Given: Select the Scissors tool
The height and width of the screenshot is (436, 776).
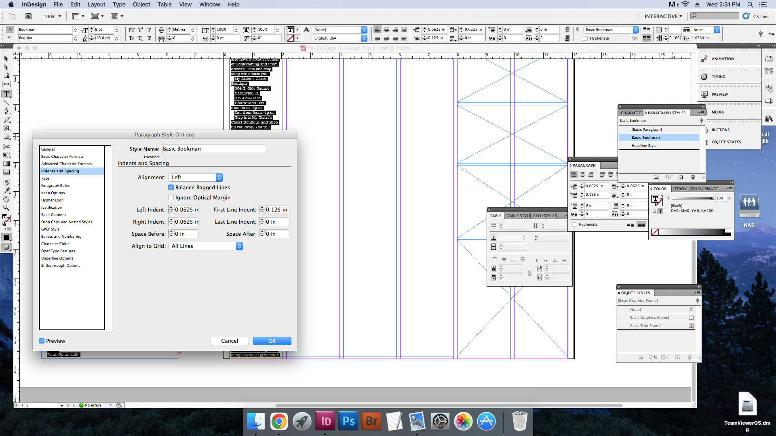Looking at the screenshot, I should click(6, 147).
